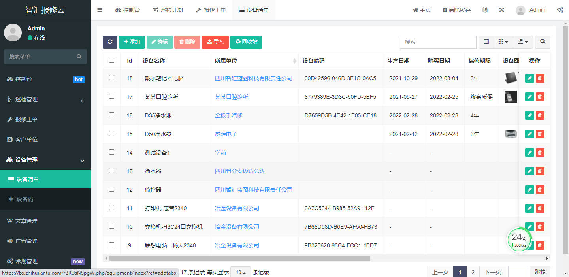Open the settings gear next to Admin
The width and height of the screenshot is (569, 277).
[560, 10]
